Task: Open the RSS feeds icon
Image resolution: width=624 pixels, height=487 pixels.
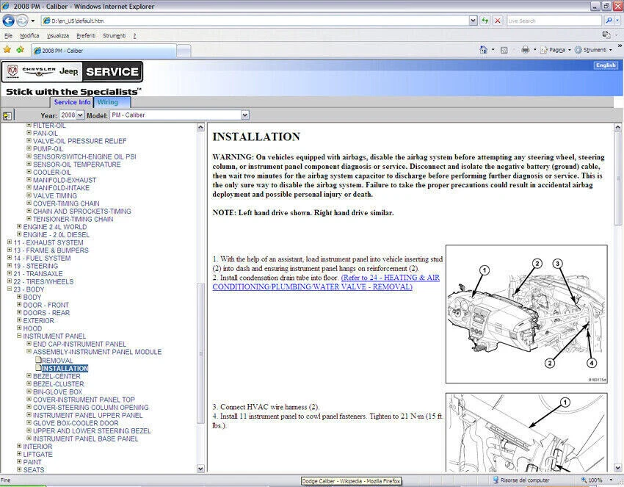Action: click(504, 49)
